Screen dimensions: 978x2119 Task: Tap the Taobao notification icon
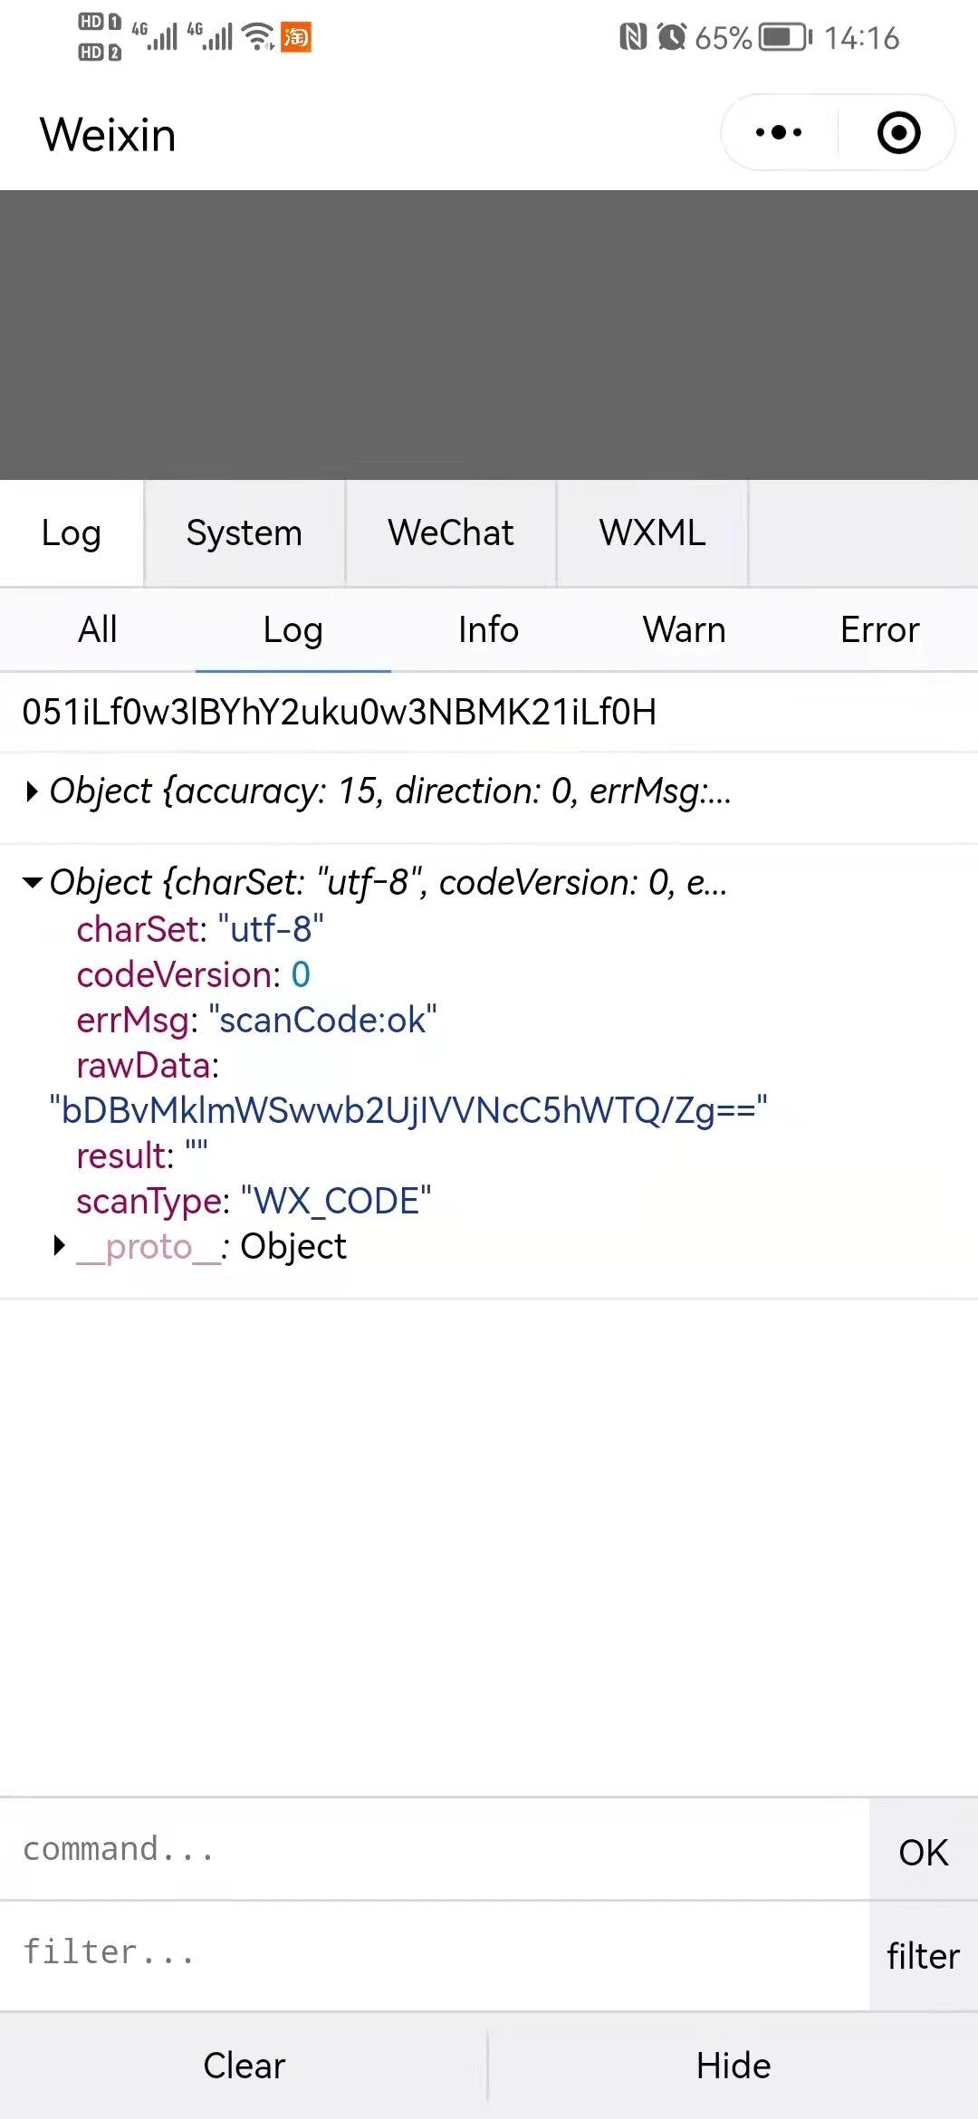pos(296,37)
